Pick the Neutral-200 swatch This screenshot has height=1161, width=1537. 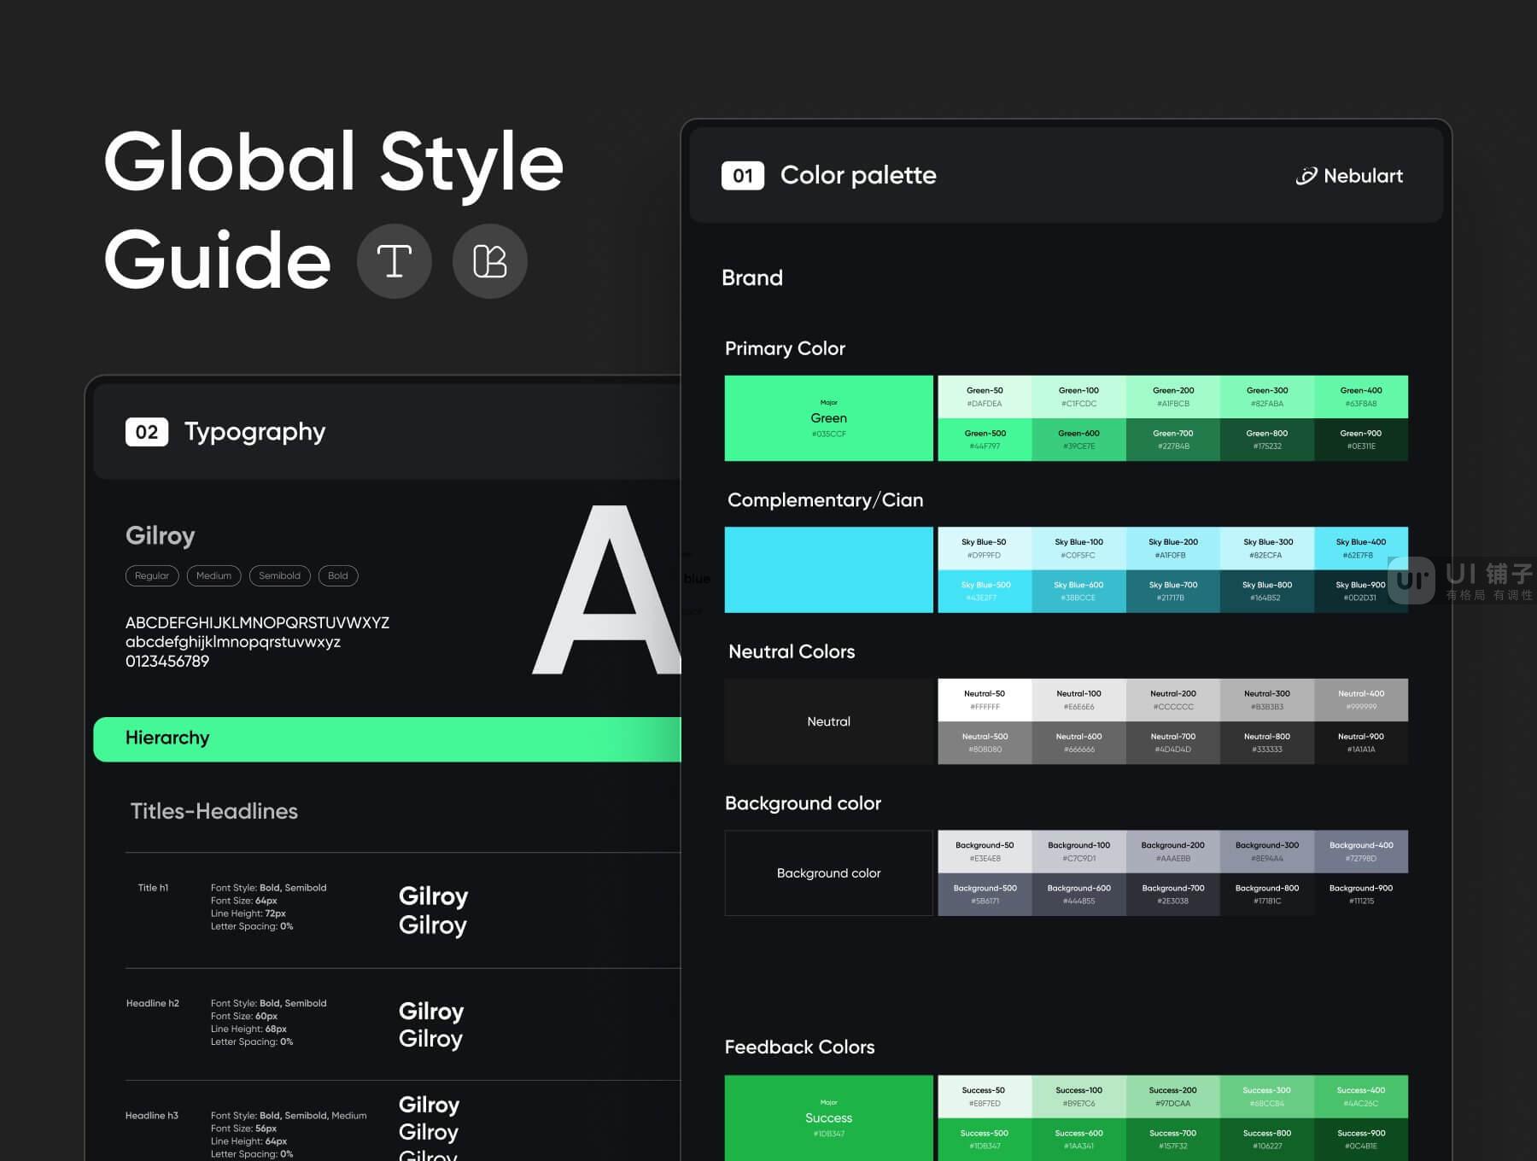(x=1173, y=700)
